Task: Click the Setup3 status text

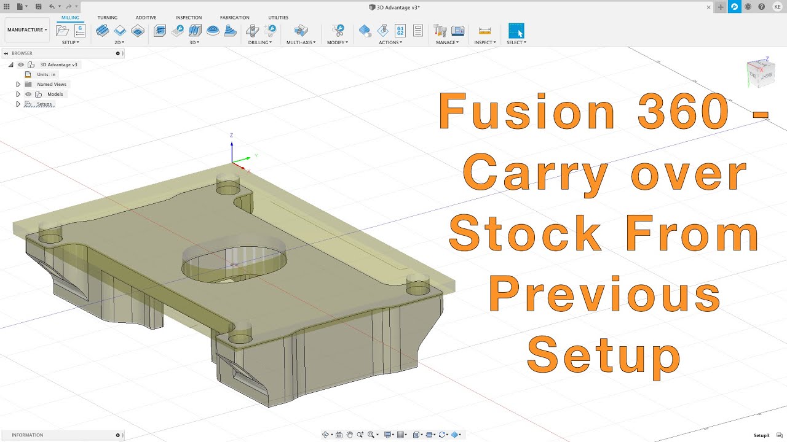Action: [761, 435]
